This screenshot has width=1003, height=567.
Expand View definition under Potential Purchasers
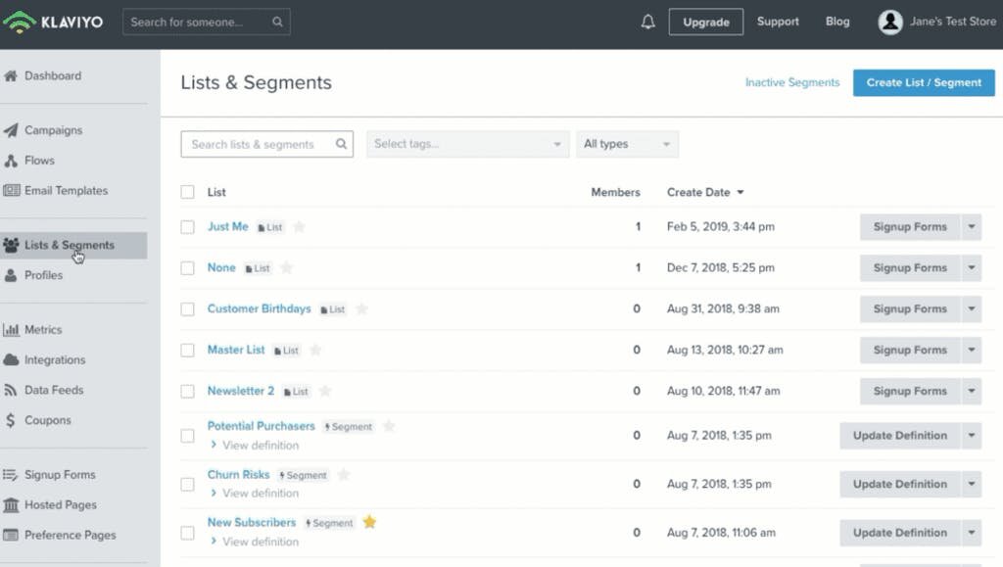(255, 445)
